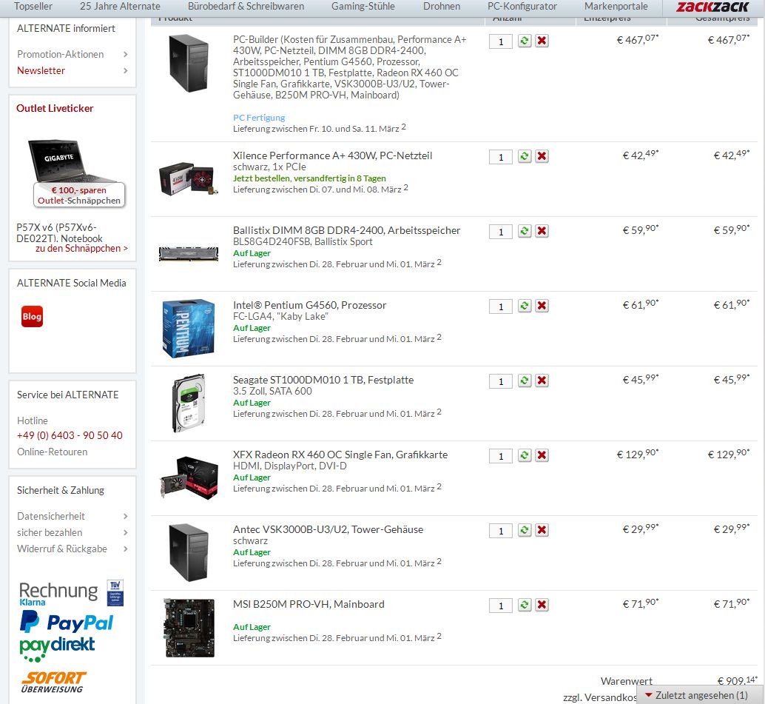Viewport: 765px width, 704px height.
Task: Remove Seagate ST1000DM010 1 TB Festplatte
Action: click(542, 381)
